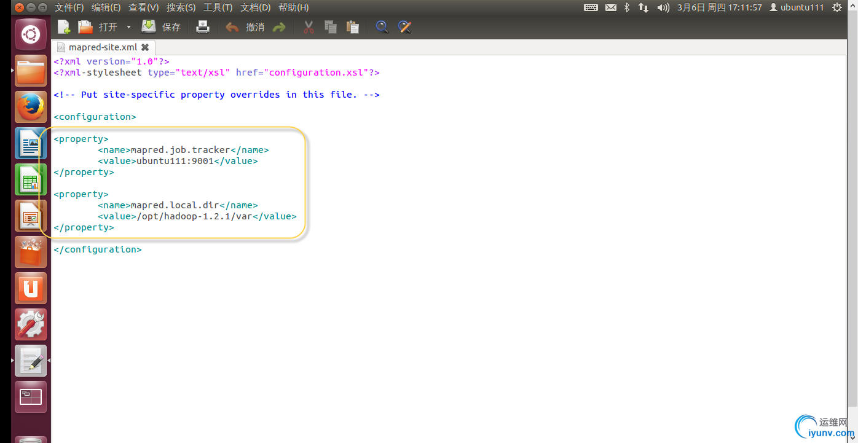858x443 pixels.
Task: Click the value /opt/hadoop-1.2.1/var
Action: point(195,216)
